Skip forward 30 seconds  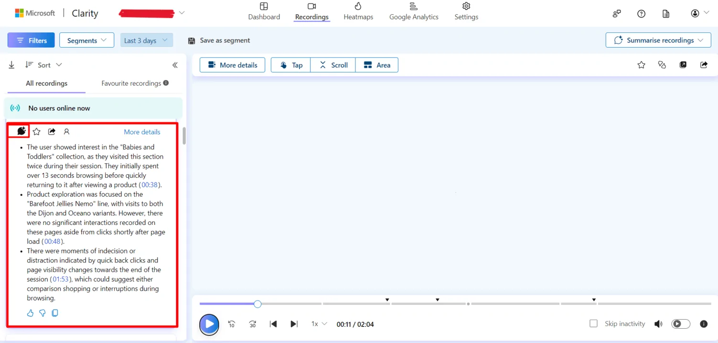[253, 324]
